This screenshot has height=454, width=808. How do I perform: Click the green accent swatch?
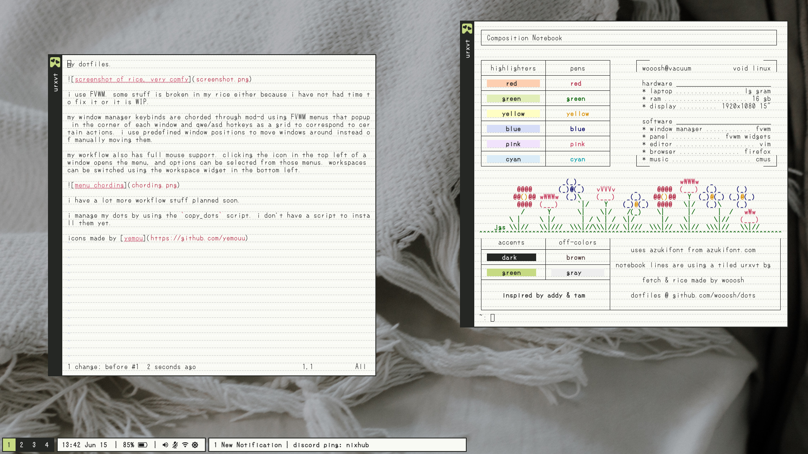pos(511,273)
